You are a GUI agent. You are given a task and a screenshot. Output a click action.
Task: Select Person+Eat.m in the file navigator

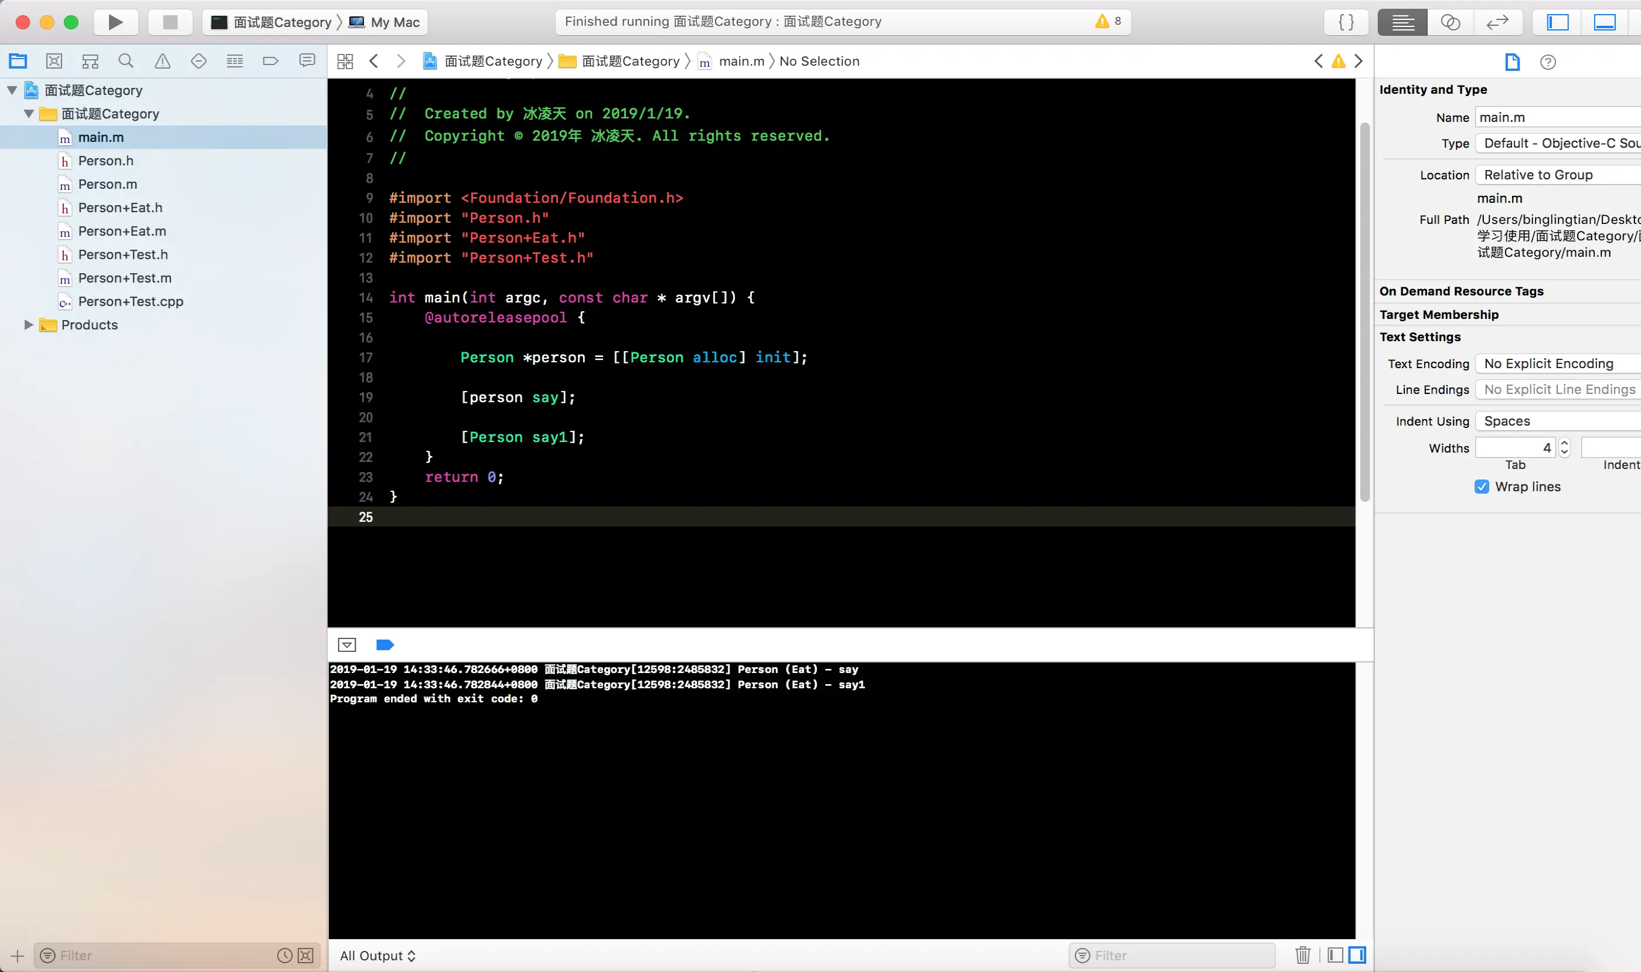point(122,231)
